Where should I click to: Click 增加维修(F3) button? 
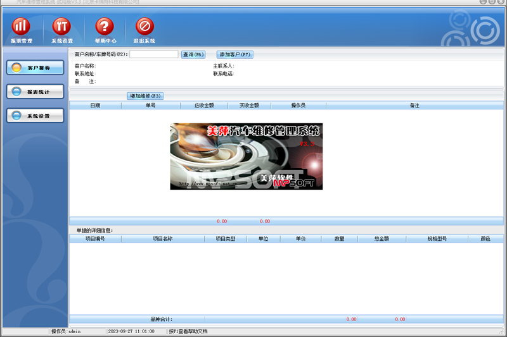pos(145,95)
